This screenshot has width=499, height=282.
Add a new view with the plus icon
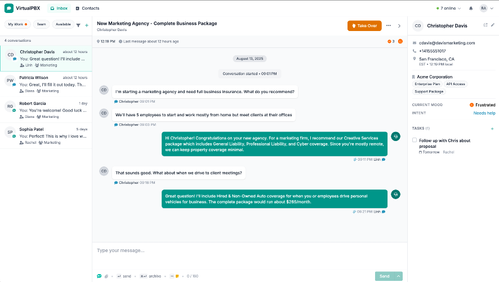point(87,25)
